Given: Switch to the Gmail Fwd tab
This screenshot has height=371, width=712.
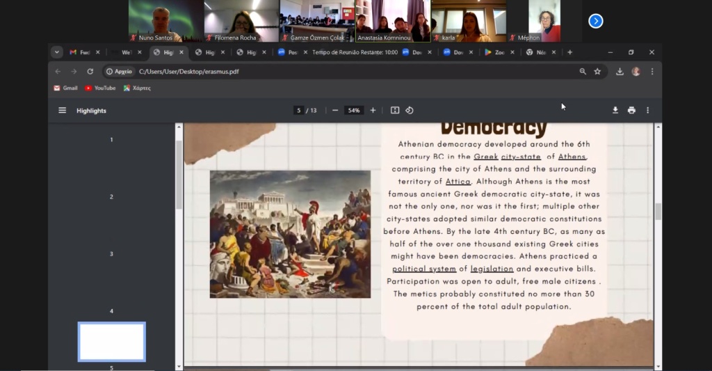Looking at the screenshot, I should pyautogui.click(x=81, y=52).
